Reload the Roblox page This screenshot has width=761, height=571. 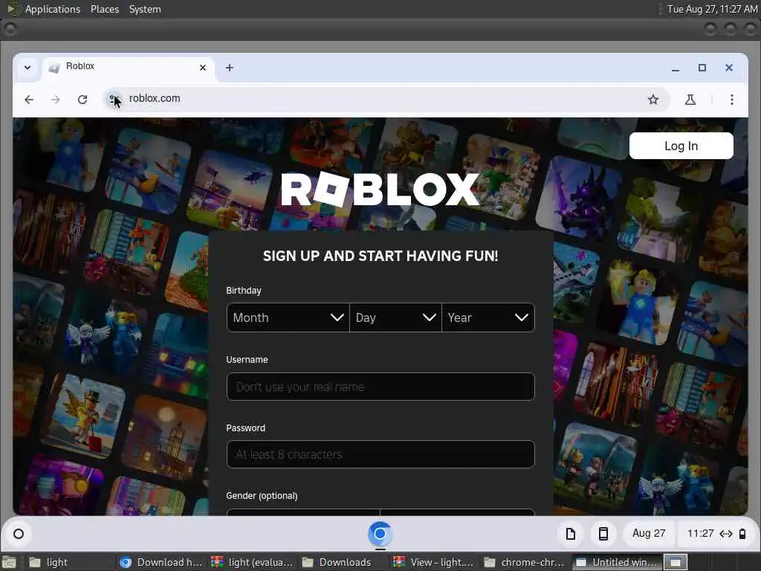click(x=82, y=100)
